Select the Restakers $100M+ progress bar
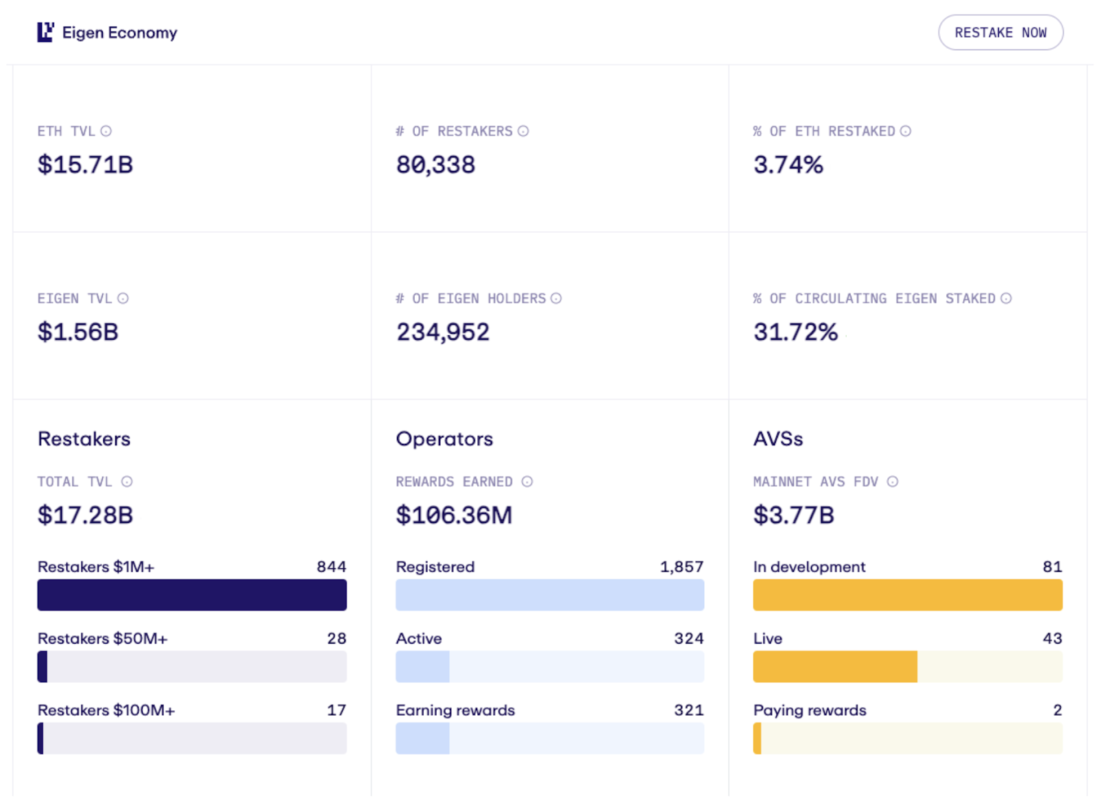The width and height of the screenshot is (1097, 809). (x=192, y=738)
